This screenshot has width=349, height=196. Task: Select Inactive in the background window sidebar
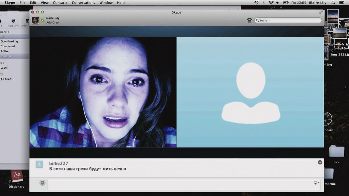pyautogui.click(x=14, y=56)
